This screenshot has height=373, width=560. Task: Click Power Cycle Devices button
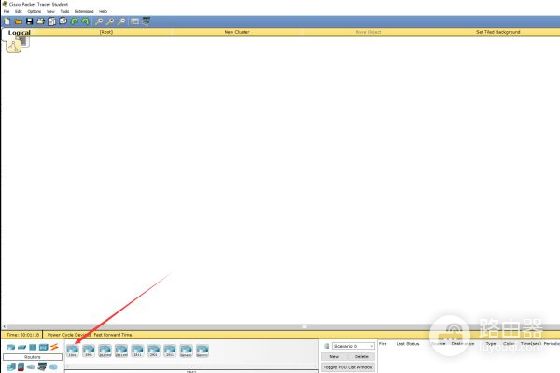tap(68, 335)
